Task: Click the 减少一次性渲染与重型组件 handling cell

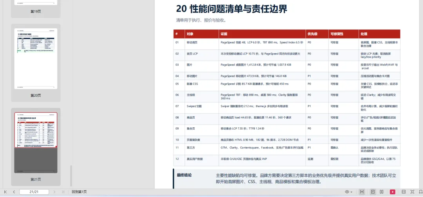Action: [x=379, y=140]
